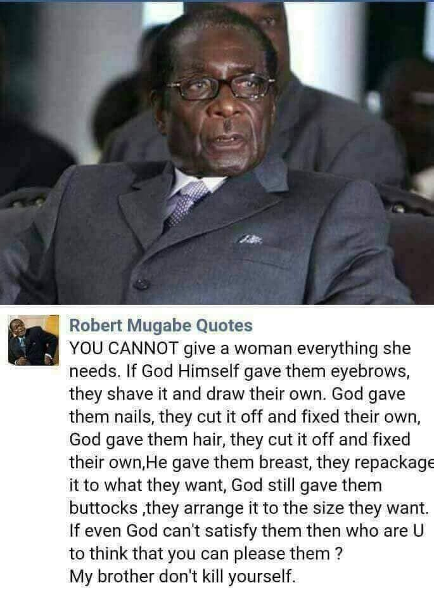The image size is (434, 595).
Task: Click the opening words "YOU CANNOT" in the post
Action: pos(124,349)
